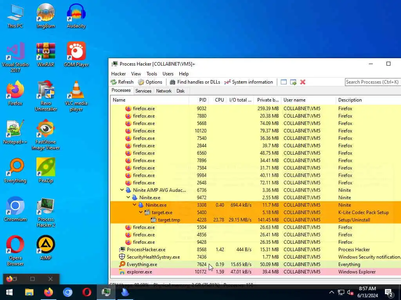Open the Help menu

[x=184, y=74]
